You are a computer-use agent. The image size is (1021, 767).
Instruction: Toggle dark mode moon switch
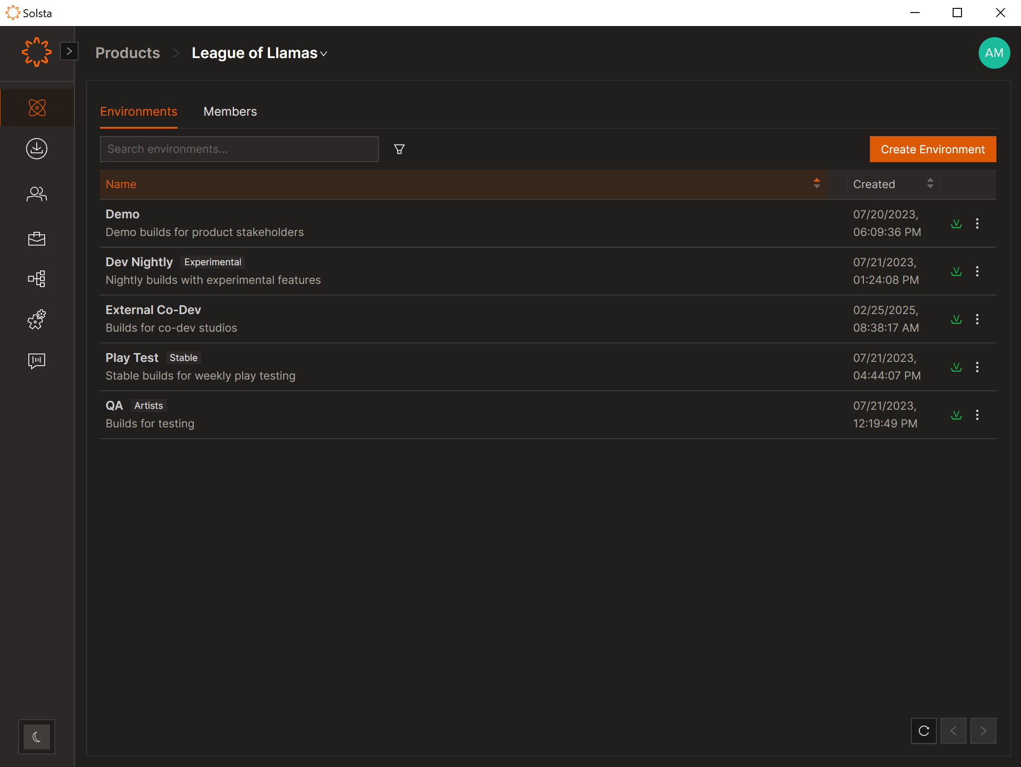pos(37,736)
